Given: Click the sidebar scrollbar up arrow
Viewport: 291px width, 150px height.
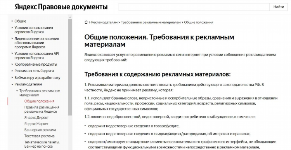Looking at the screenshot, I should (70, 17).
